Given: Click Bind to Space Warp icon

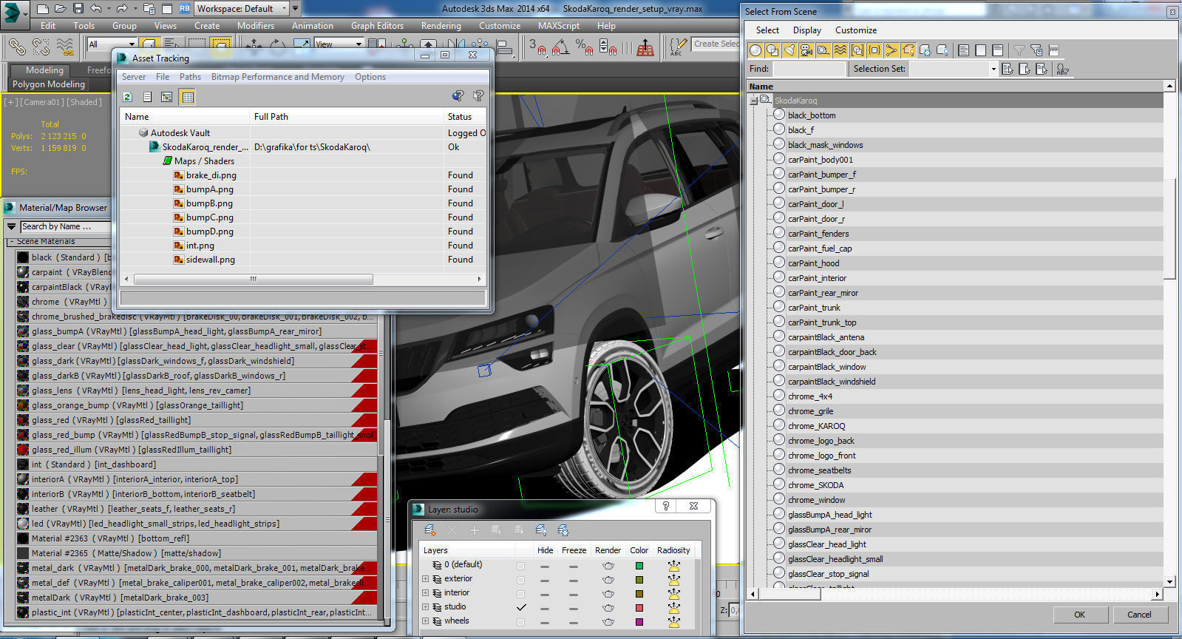Looking at the screenshot, I should click(65, 47).
